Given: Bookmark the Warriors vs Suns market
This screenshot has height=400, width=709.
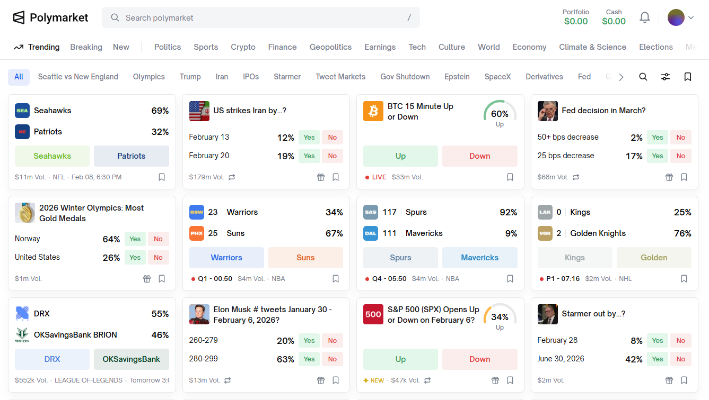Looking at the screenshot, I should tap(336, 279).
